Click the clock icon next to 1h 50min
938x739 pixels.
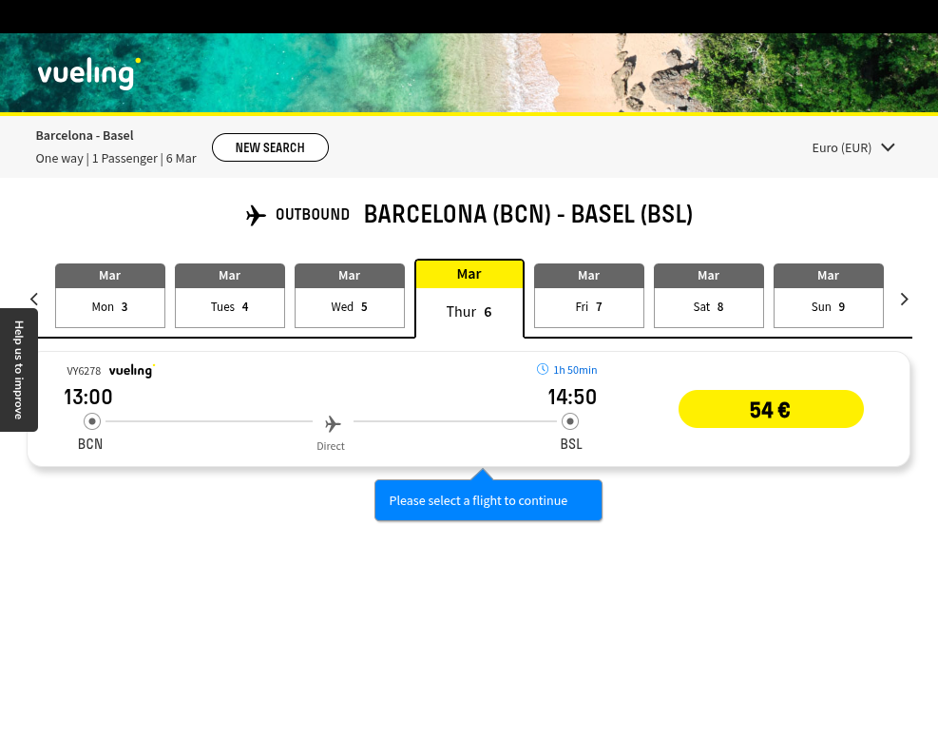[x=542, y=369]
